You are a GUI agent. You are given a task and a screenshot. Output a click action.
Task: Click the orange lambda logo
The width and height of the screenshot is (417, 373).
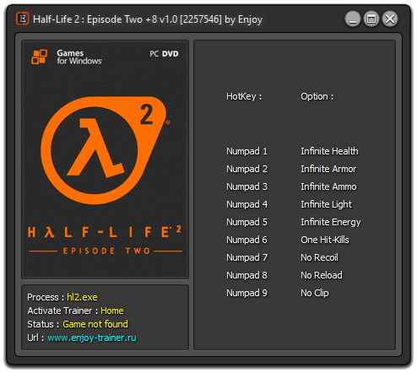point(106,150)
